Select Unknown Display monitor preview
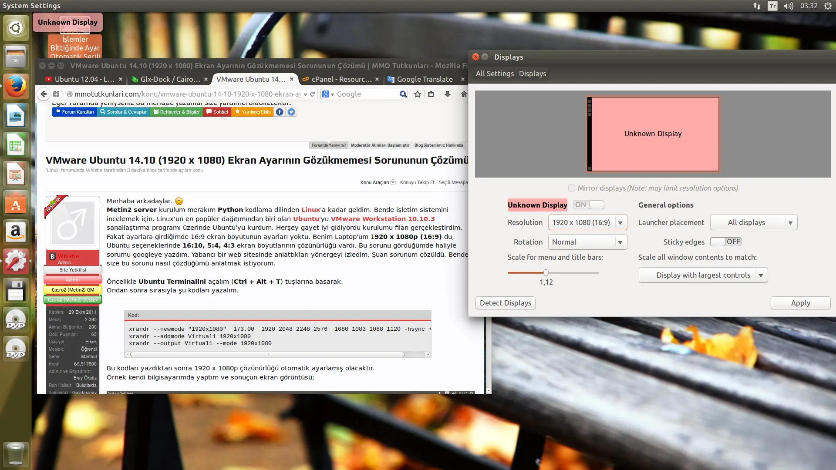Screen dimensions: 836x470 [x=653, y=134]
